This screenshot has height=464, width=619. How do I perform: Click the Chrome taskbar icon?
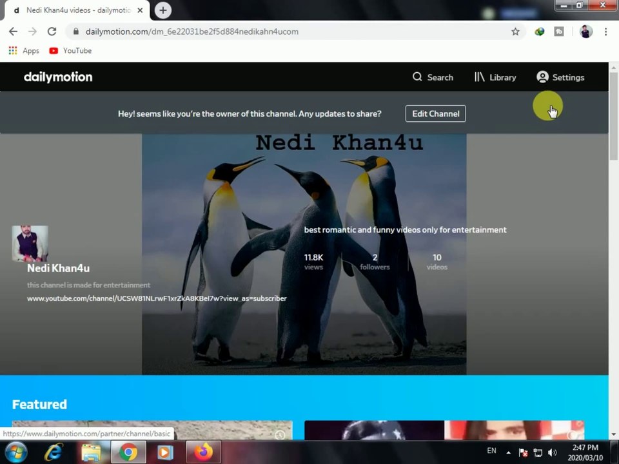(x=128, y=452)
